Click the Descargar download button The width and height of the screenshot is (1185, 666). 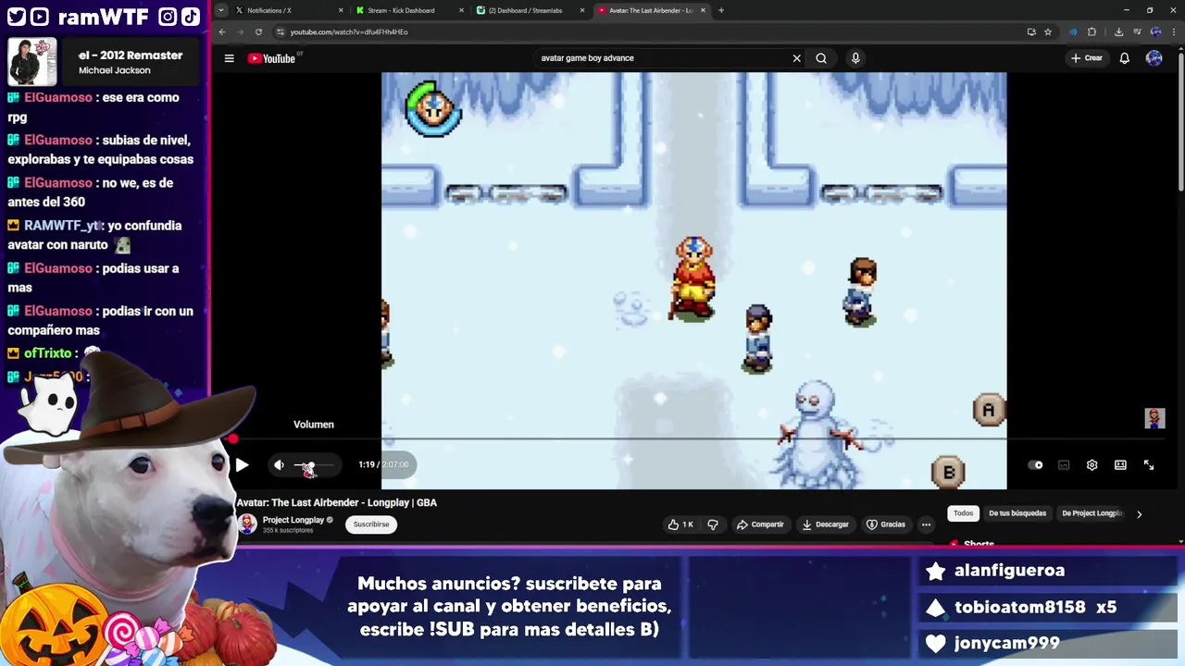(x=826, y=524)
